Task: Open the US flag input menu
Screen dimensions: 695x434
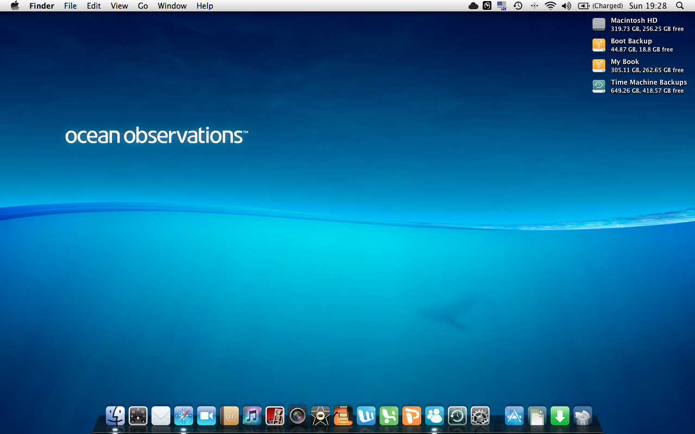Action: click(502, 6)
